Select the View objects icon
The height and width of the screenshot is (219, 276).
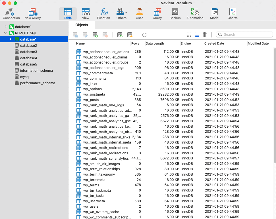click(86, 14)
